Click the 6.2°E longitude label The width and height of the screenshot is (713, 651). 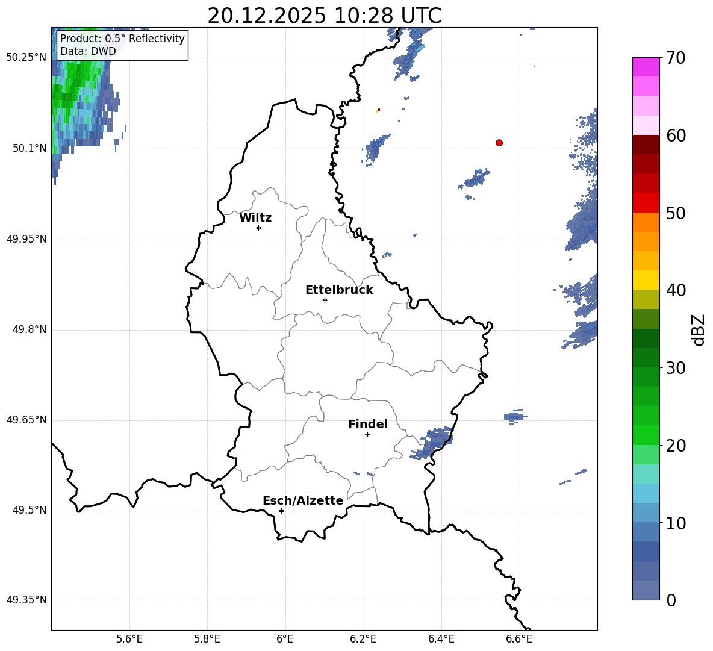363,639
